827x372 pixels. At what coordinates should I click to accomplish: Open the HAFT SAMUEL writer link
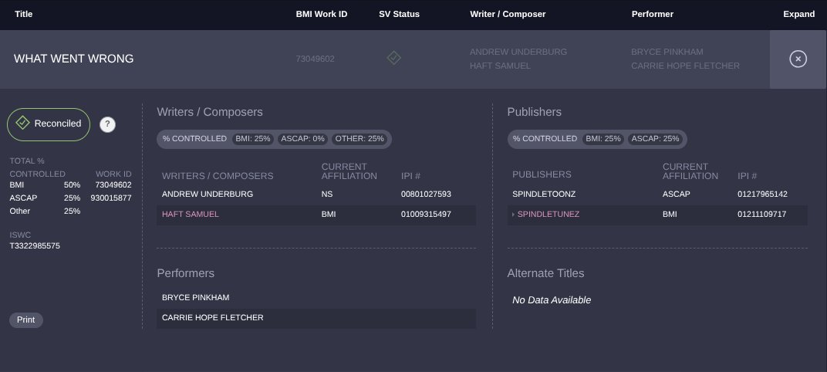pyautogui.click(x=190, y=215)
